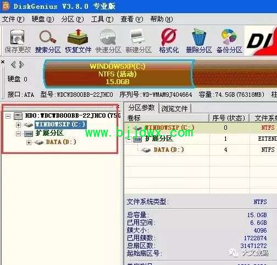Collapse the 扩展分区 node in left tree
The image size is (277, 265).
18,134
